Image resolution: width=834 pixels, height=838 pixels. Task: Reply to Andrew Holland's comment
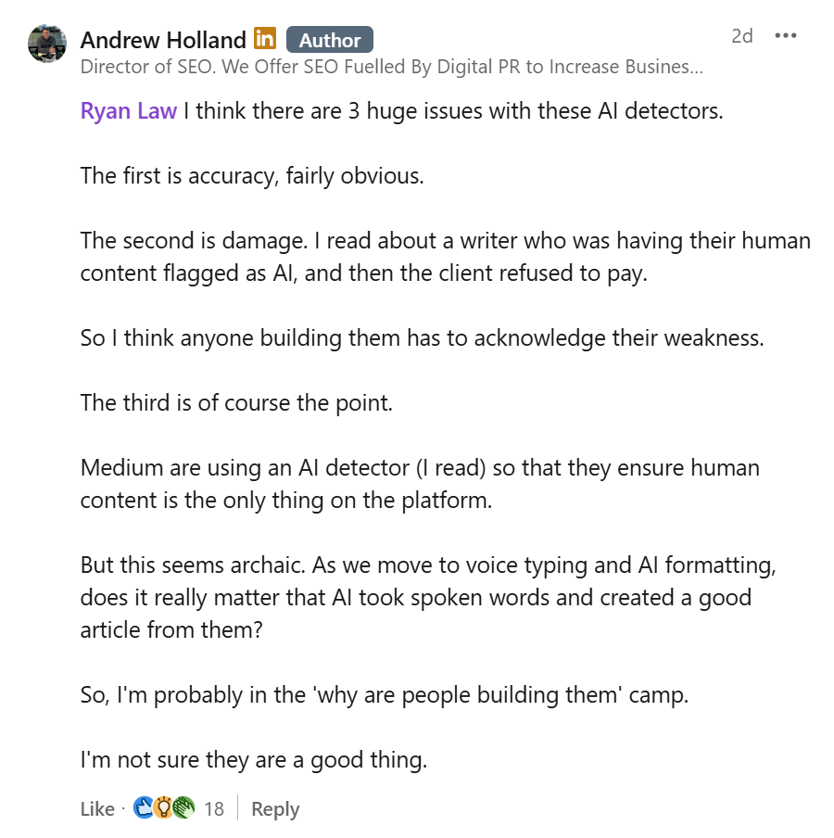(x=274, y=808)
